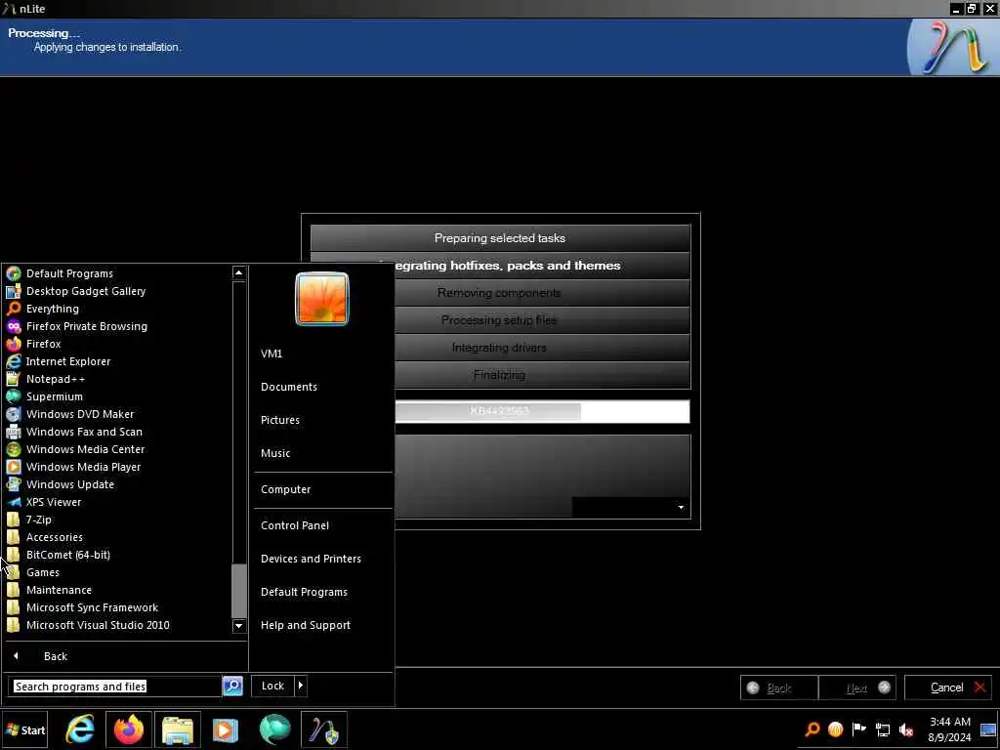This screenshot has height=750, width=1000.
Task: Click the orange tray icon
Action: [836, 729]
